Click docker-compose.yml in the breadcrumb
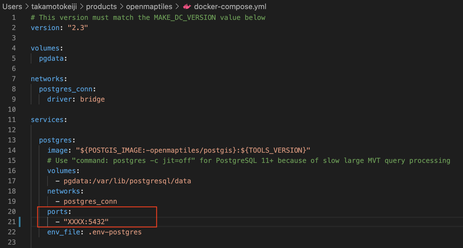Viewport: 463px width, 248px height. [230, 7]
